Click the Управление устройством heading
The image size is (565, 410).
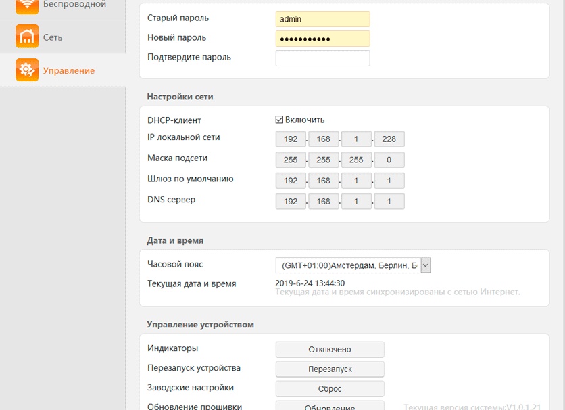tap(200, 325)
